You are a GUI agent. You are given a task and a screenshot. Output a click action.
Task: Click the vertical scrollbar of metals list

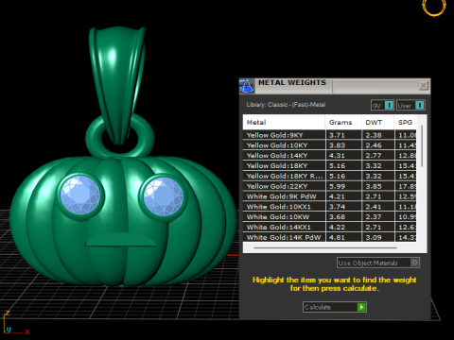(422, 146)
